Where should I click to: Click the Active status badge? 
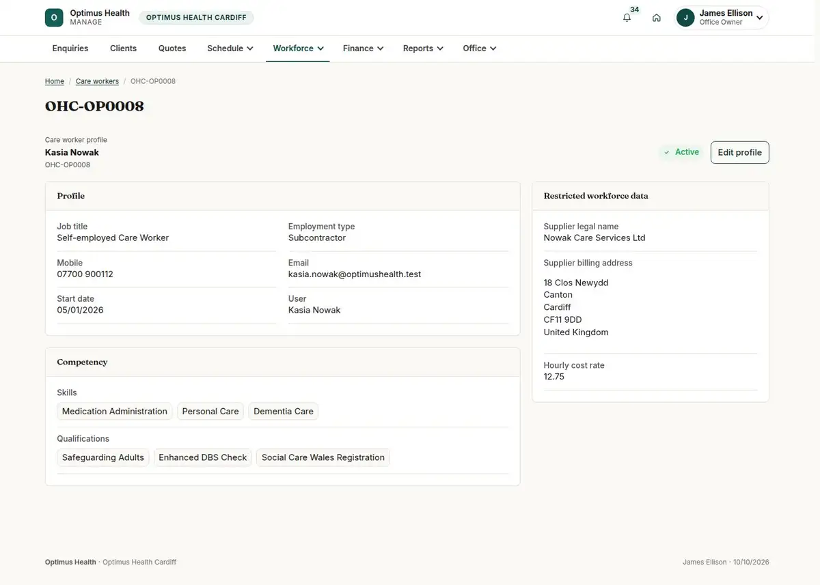click(681, 152)
